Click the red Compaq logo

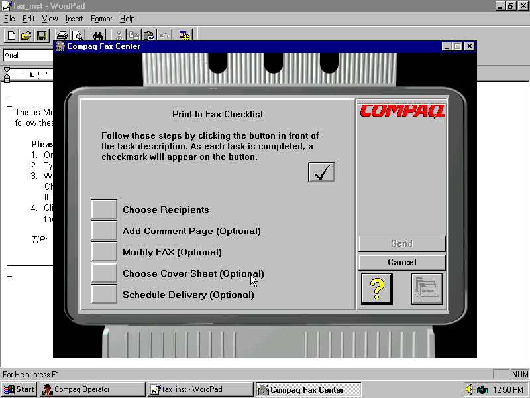402,111
